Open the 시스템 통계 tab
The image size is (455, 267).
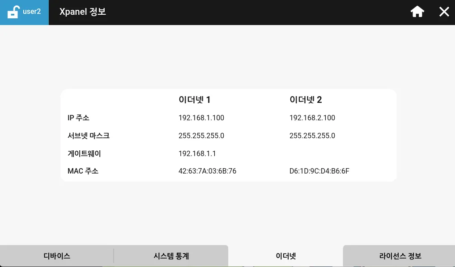tap(171, 256)
